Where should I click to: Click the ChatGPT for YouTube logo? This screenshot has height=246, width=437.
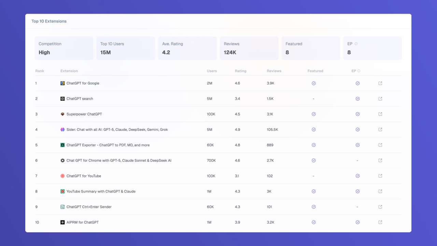[x=62, y=176]
